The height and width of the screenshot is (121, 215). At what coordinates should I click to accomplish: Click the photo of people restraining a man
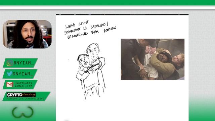tap(153, 59)
